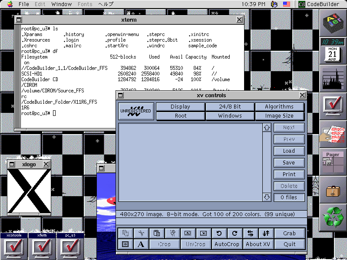Image resolution: width=347 pixels, height=260 pixels.
Task: Click the Quit button in xv controls
Action: coord(290,244)
